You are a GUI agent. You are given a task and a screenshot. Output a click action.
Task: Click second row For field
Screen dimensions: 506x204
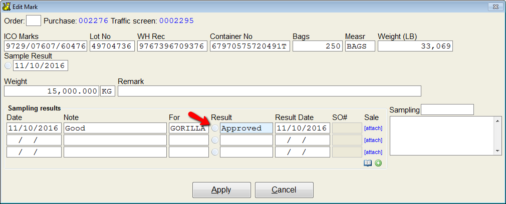[189, 140]
